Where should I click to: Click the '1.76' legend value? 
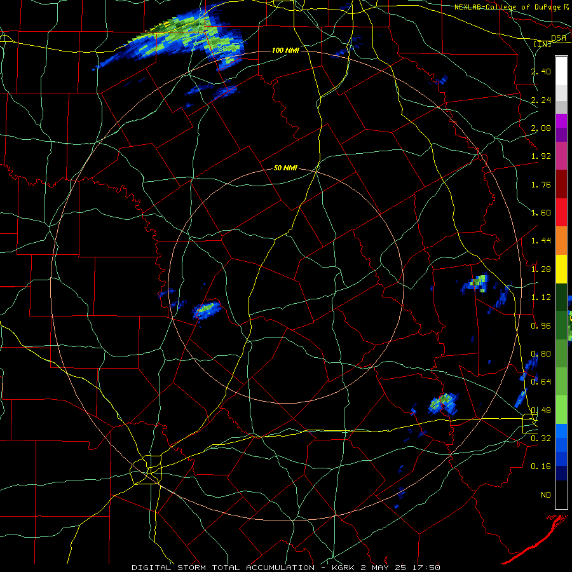[x=541, y=184]
